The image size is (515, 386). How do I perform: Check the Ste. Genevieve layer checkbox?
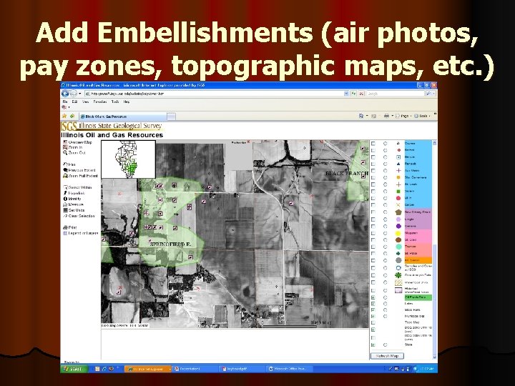click(373, 177)
